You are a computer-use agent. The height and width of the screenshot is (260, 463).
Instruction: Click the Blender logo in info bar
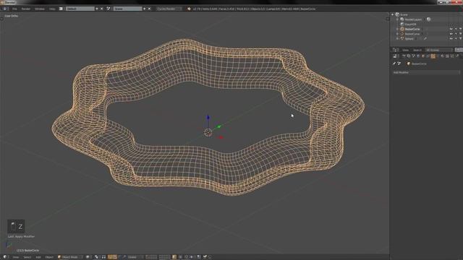click(x=189, y=9)
